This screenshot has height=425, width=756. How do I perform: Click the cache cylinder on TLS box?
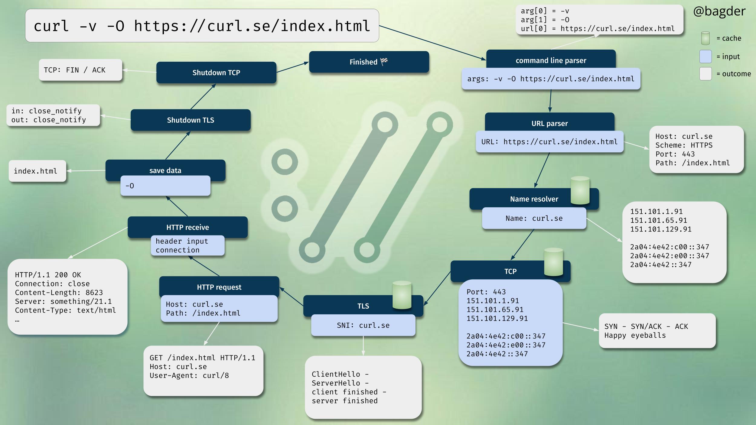(402, 295)
